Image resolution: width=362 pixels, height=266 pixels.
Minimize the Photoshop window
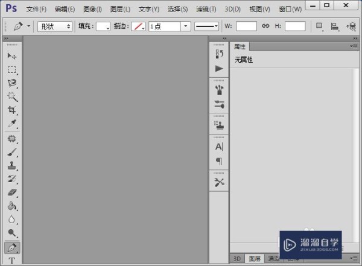pos(313,5)
